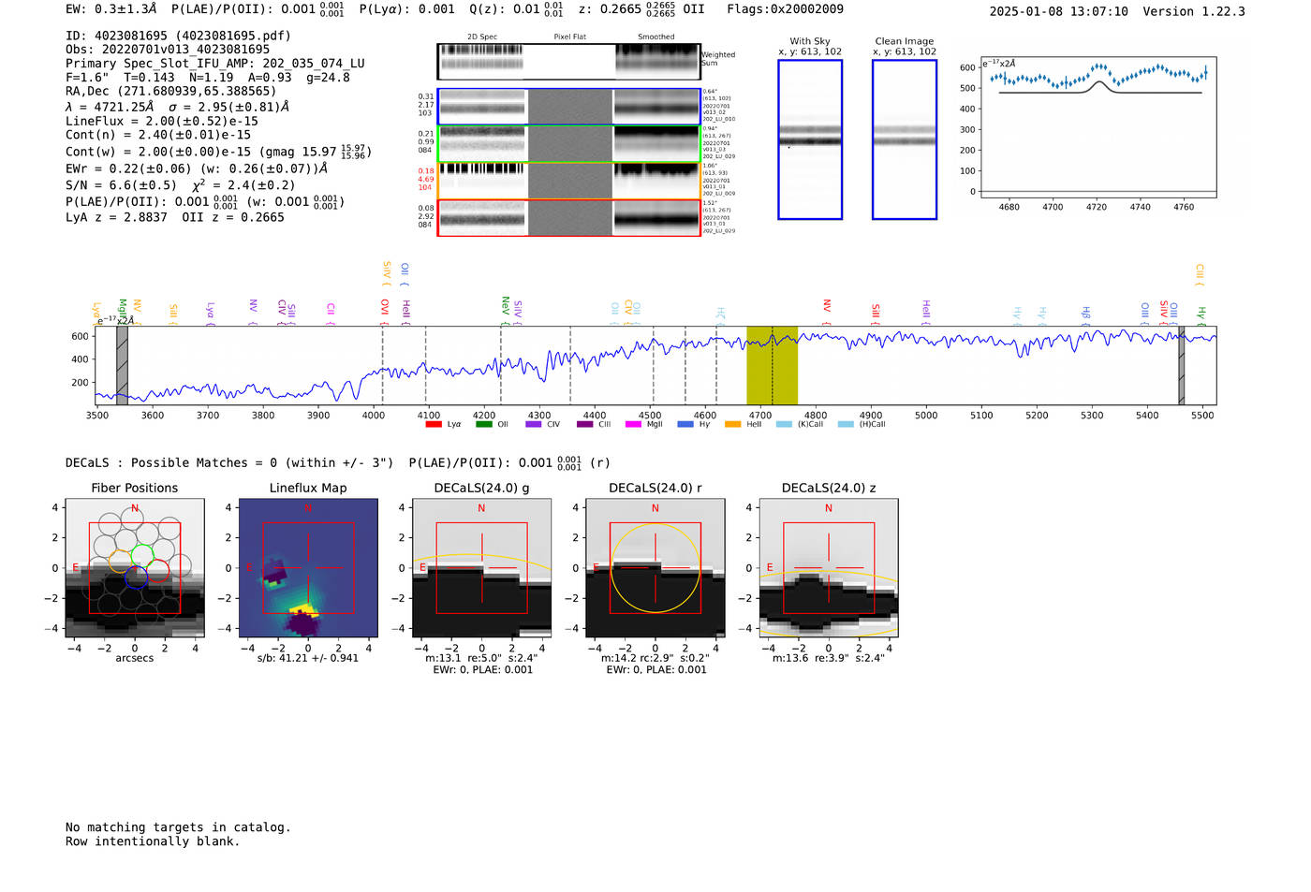This screenshot has width=1311, height=892.
Task: Click the Primary Spec_Slot_IFU_AMP line
Action: point(215,64)
